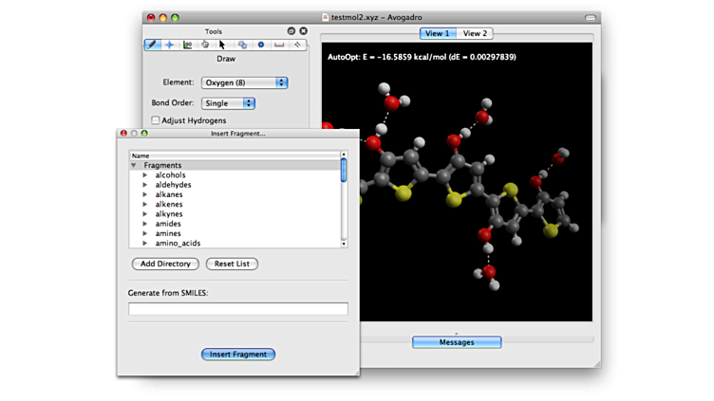
Task: Open the Bond Order dropdown
Action: [x=228, y=102]
